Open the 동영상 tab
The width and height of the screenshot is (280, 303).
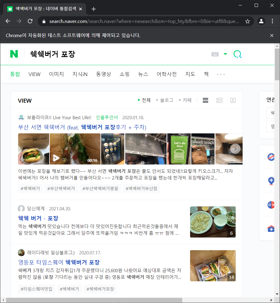point(103,74)
